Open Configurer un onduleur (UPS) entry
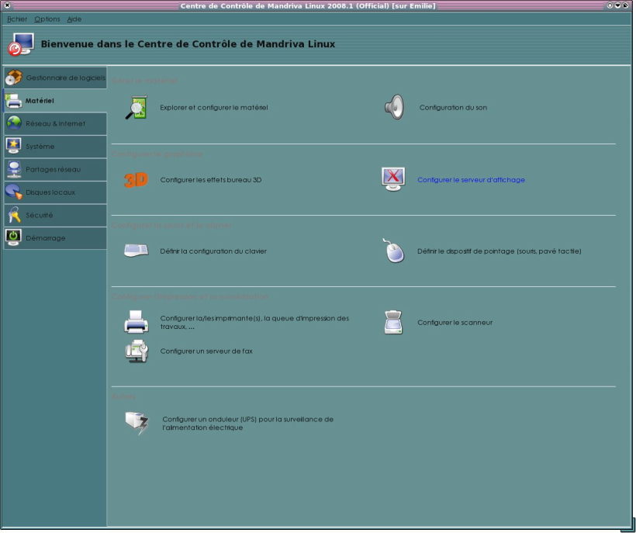Image resolution: width=636 pixels, height=533 pixels. (248, 423)
